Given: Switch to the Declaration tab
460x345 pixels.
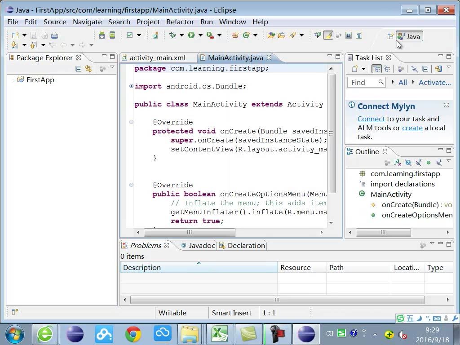Looking at the screenshot, I should click(x=242, y=246).
